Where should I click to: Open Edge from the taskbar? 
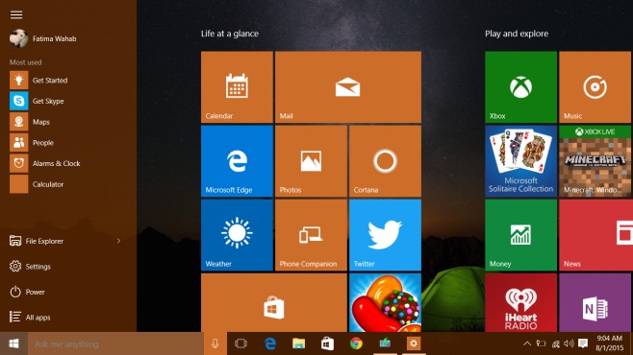(x=270, y=343)
